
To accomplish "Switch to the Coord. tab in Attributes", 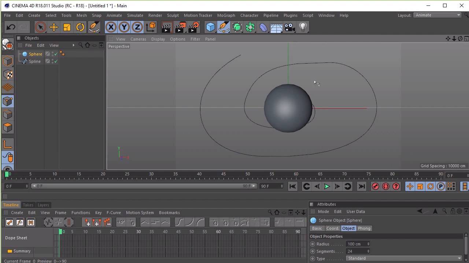I will (x=332, y=228).
